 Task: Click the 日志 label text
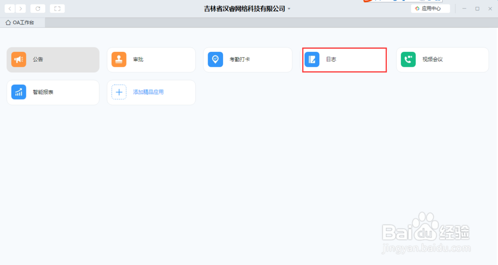pos(331,59)
